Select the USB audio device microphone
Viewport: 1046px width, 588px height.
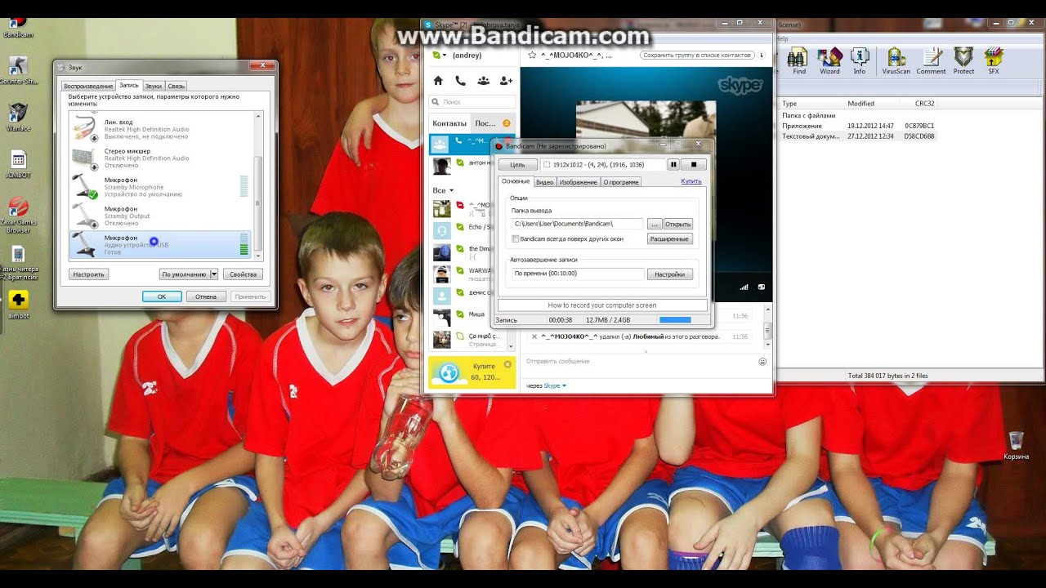pyautogui.click(x=161, y=245)
